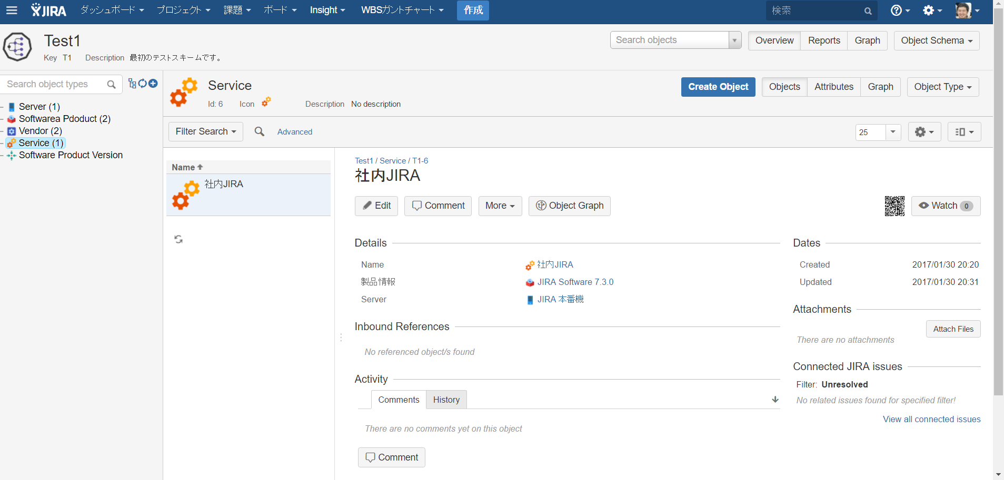The image size is (1004, 480).
Task: Refresh the object type tree
Action: click(x=142, y=83)
